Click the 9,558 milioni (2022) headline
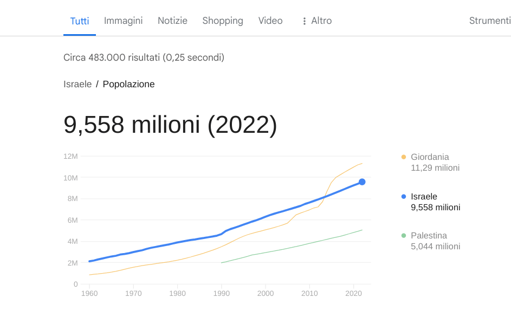The image size is (511, 336). 170,125
